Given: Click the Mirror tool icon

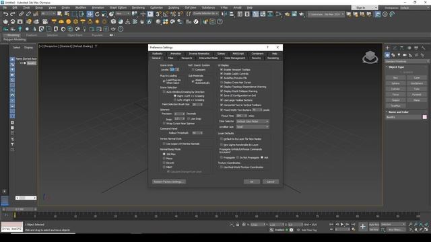Looking at the screenshot, I should tap(224, 14).
